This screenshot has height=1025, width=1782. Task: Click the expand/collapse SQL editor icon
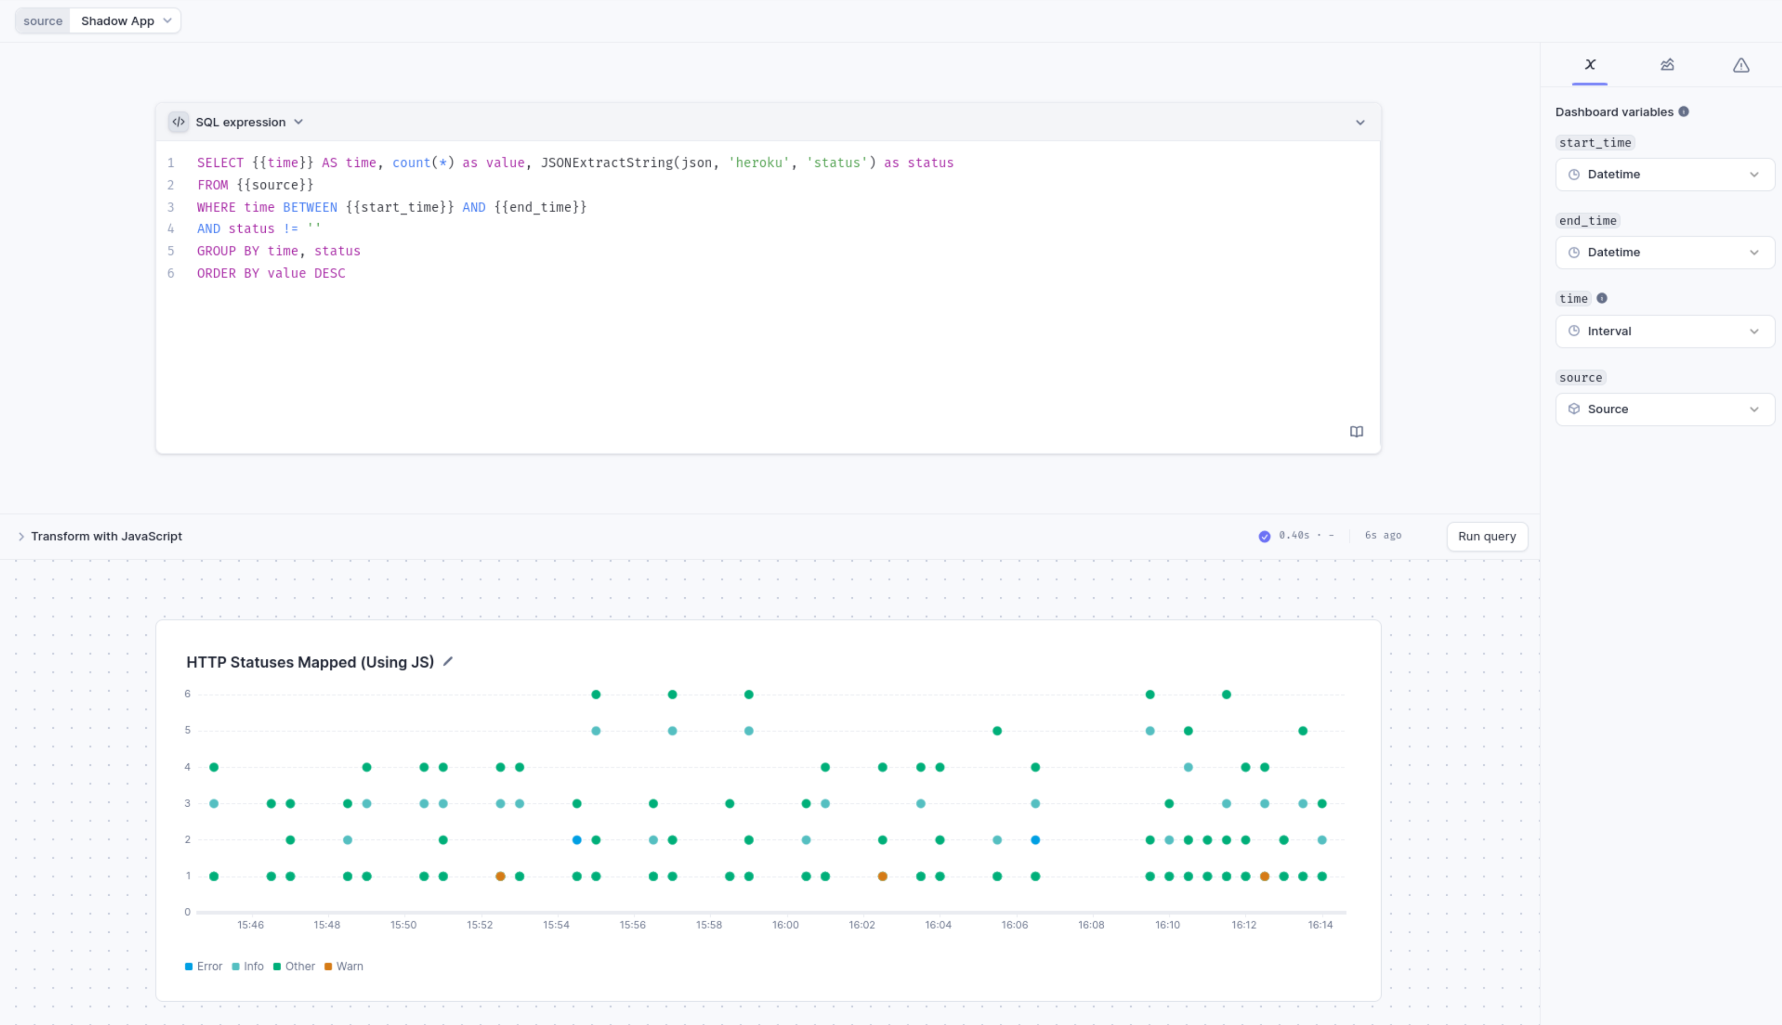click(1360, 121)
